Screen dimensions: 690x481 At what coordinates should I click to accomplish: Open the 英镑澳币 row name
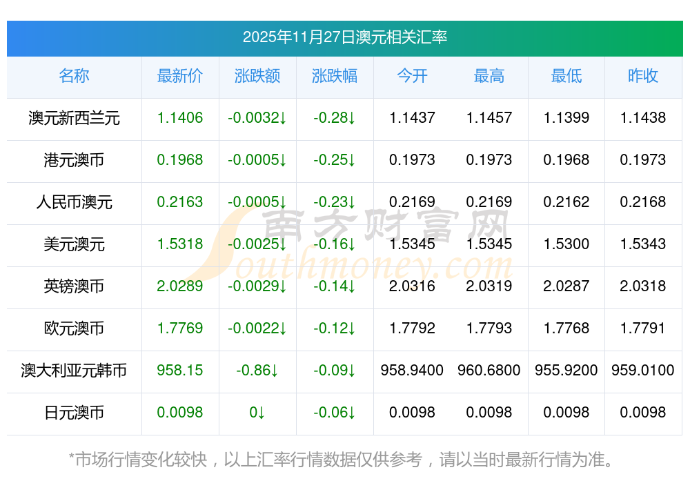click(x=74, y=286)
